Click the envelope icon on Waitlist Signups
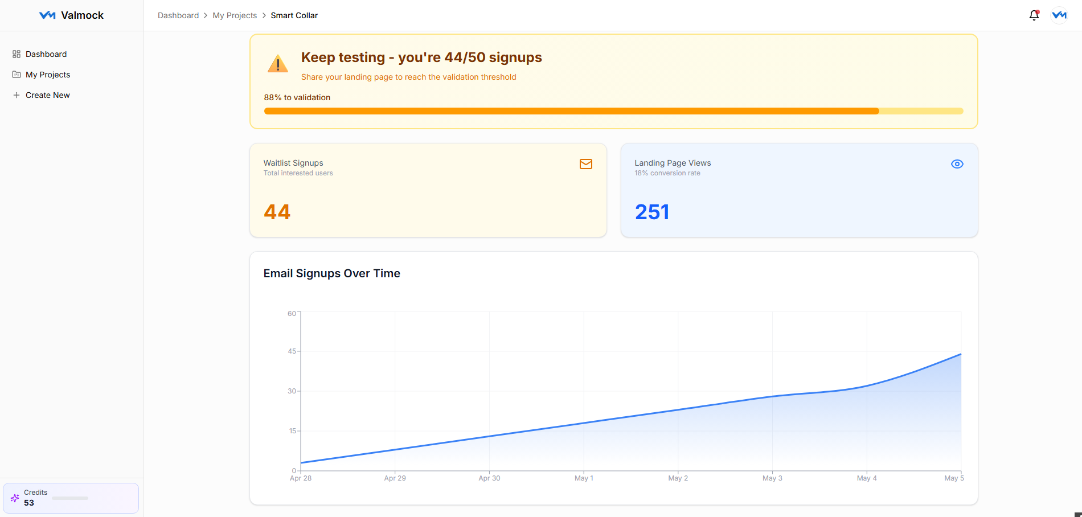 (586, 164)
